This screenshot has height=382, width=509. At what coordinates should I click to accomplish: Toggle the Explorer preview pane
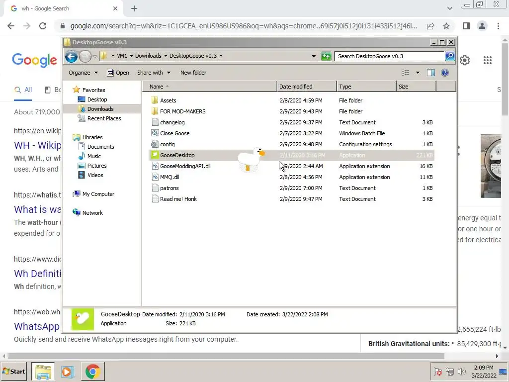click(431, 73)
